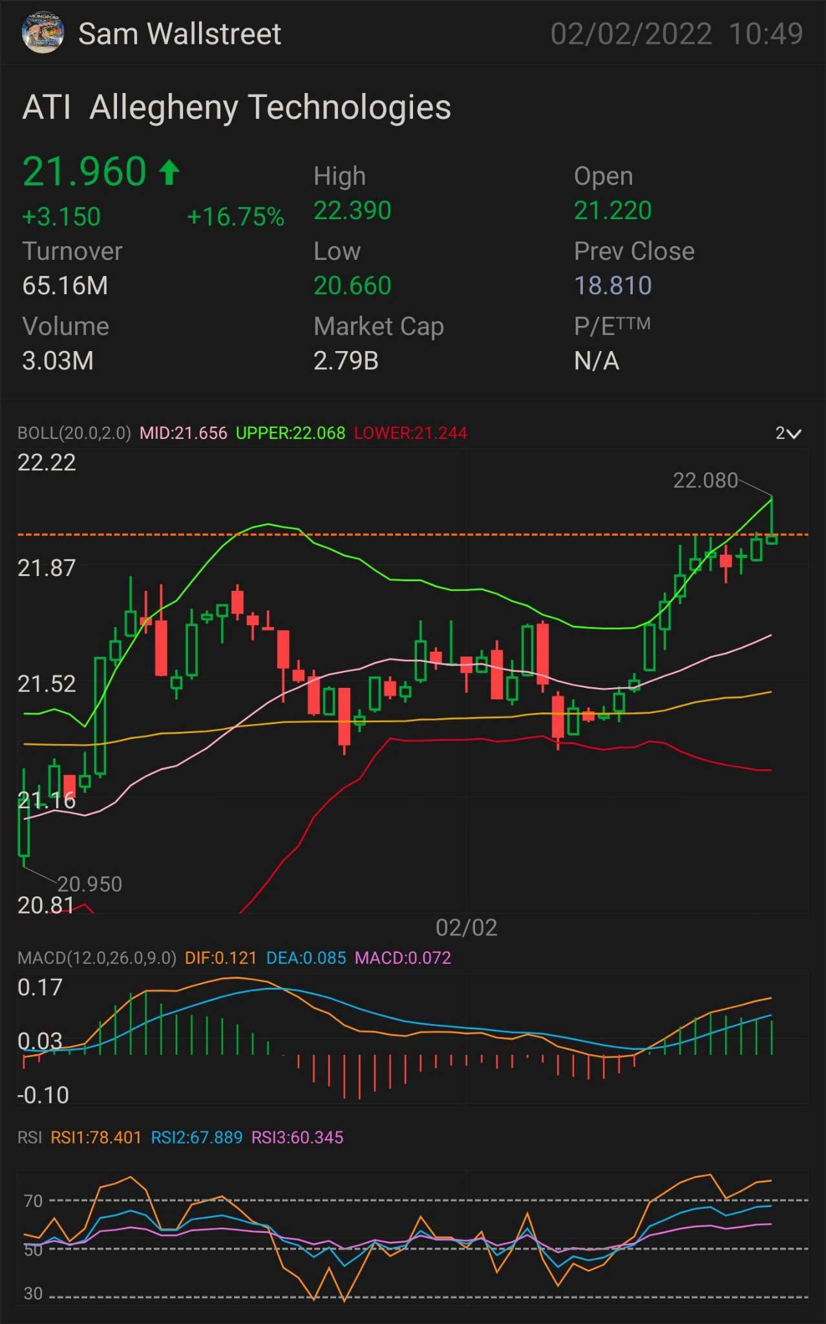Click the current price 21.960
This screenshot has width=826, height=1324.
[x=85, y=172]
